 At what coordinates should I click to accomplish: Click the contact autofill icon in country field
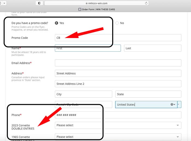point(173,104)
